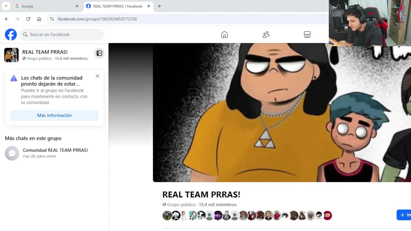Click Grupo público text in sidebar
Image resolution: width=411 pixels, height=231 pixels.
point(39,58)
